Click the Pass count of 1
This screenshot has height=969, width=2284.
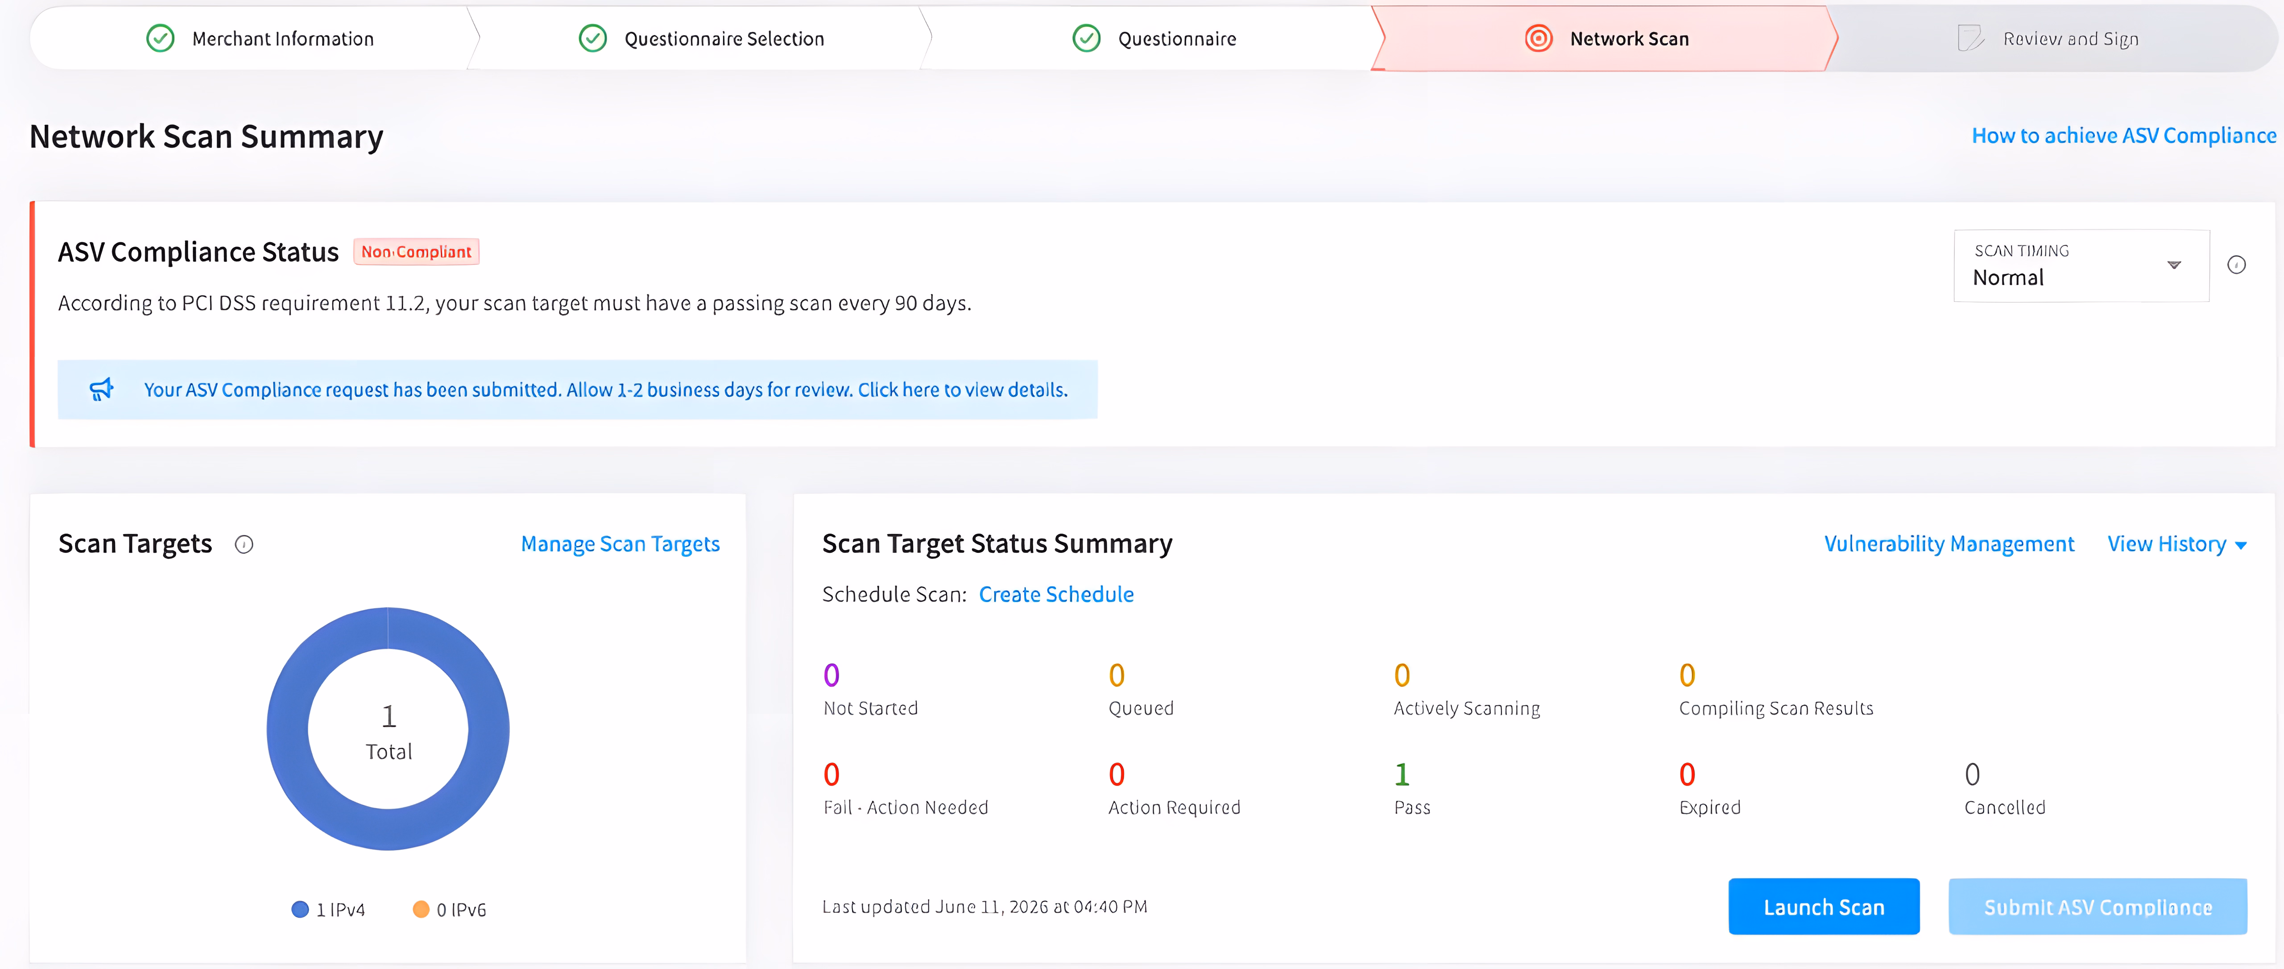coord(1402,775)
